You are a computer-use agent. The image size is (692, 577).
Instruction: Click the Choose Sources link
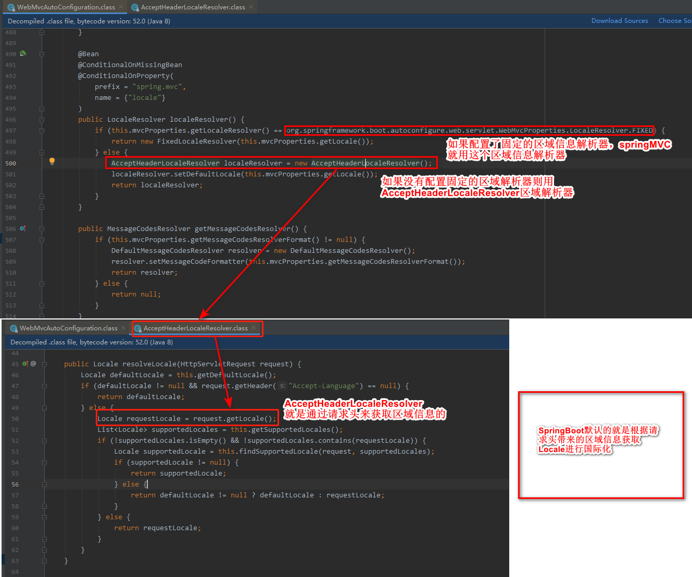coord(675,20)
